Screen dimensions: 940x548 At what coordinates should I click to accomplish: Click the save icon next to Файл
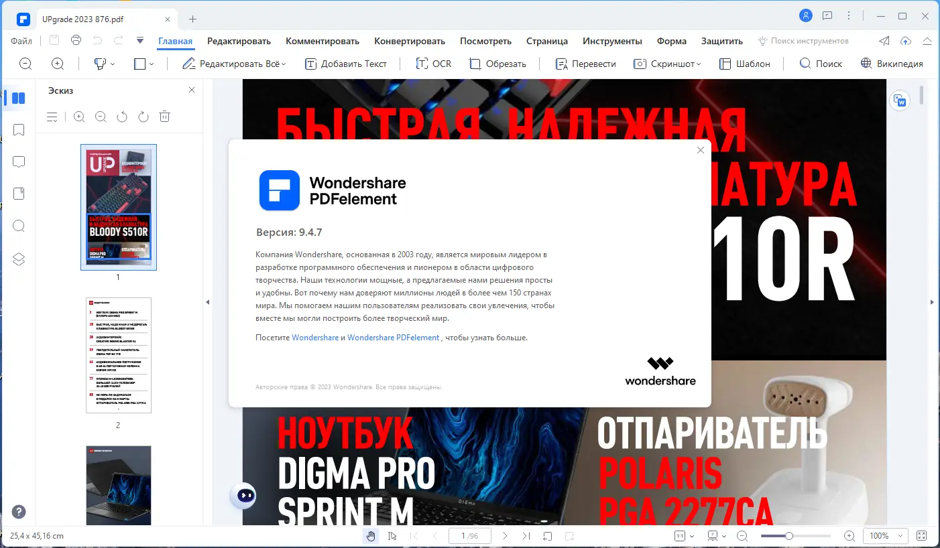pyautogui.click(x=54, y=40)
